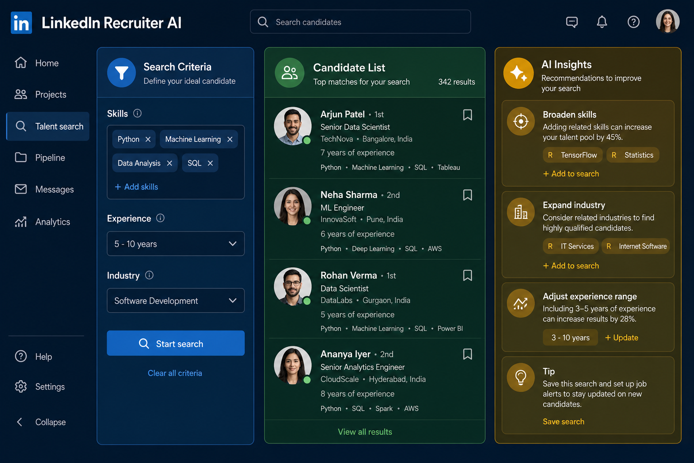The height and width of the screenshot is (463, 694).
Task: Open the messages chat icon in header
Action: tap(572, 22)
